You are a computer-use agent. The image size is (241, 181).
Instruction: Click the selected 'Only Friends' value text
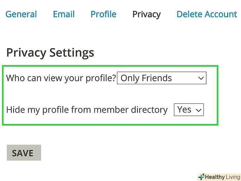(x=146, y=78)
